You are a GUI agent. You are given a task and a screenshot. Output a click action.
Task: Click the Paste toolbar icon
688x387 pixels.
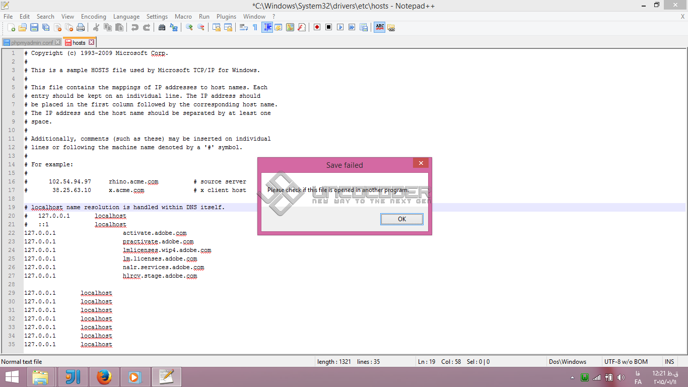click(x=119, y=27)
